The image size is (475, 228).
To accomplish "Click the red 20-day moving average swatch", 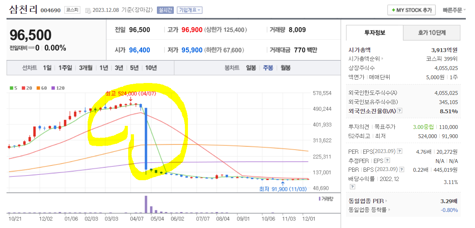I will click(23, 88).
